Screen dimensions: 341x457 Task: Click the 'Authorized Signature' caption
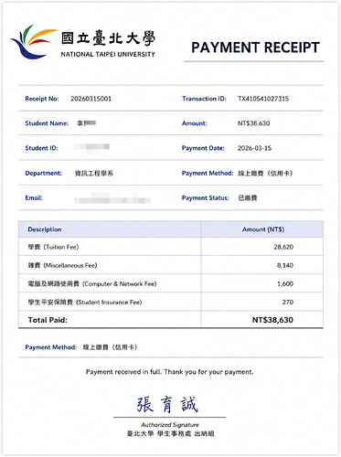pos(170,425)
